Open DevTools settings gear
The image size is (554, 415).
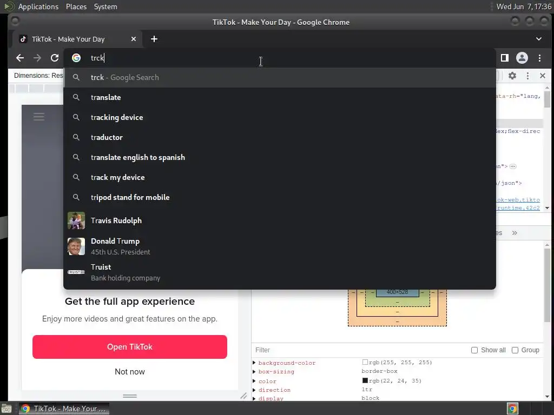pos(512,76)
